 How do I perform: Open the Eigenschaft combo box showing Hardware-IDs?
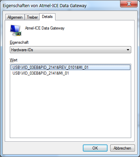click(70, 50)
